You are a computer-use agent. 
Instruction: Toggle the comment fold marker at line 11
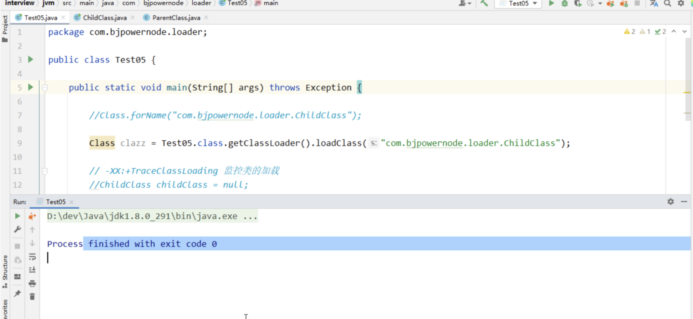44,171
